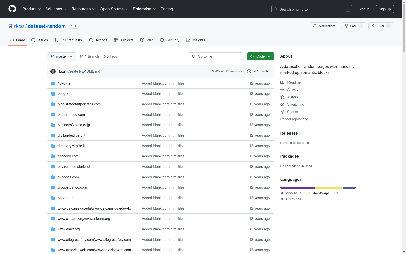Image resolution: width=406 pixels, height=254 pixels.
Task: Click the purple CSS segment of language bar
Action: tap(298, 188)
